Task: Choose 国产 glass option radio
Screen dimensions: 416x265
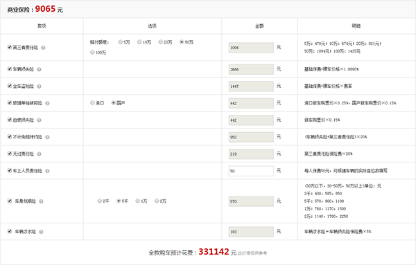Action: click(114, 102)
